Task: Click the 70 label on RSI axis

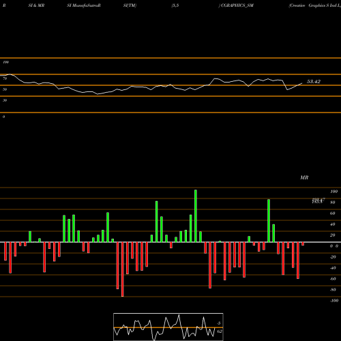Action: 5,78
